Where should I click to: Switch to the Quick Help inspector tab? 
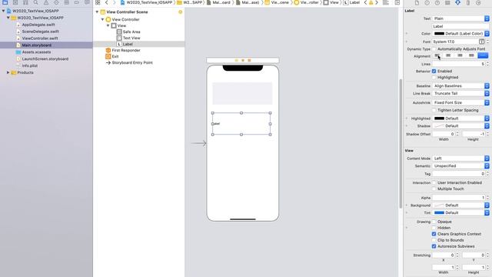coord(437,2)
